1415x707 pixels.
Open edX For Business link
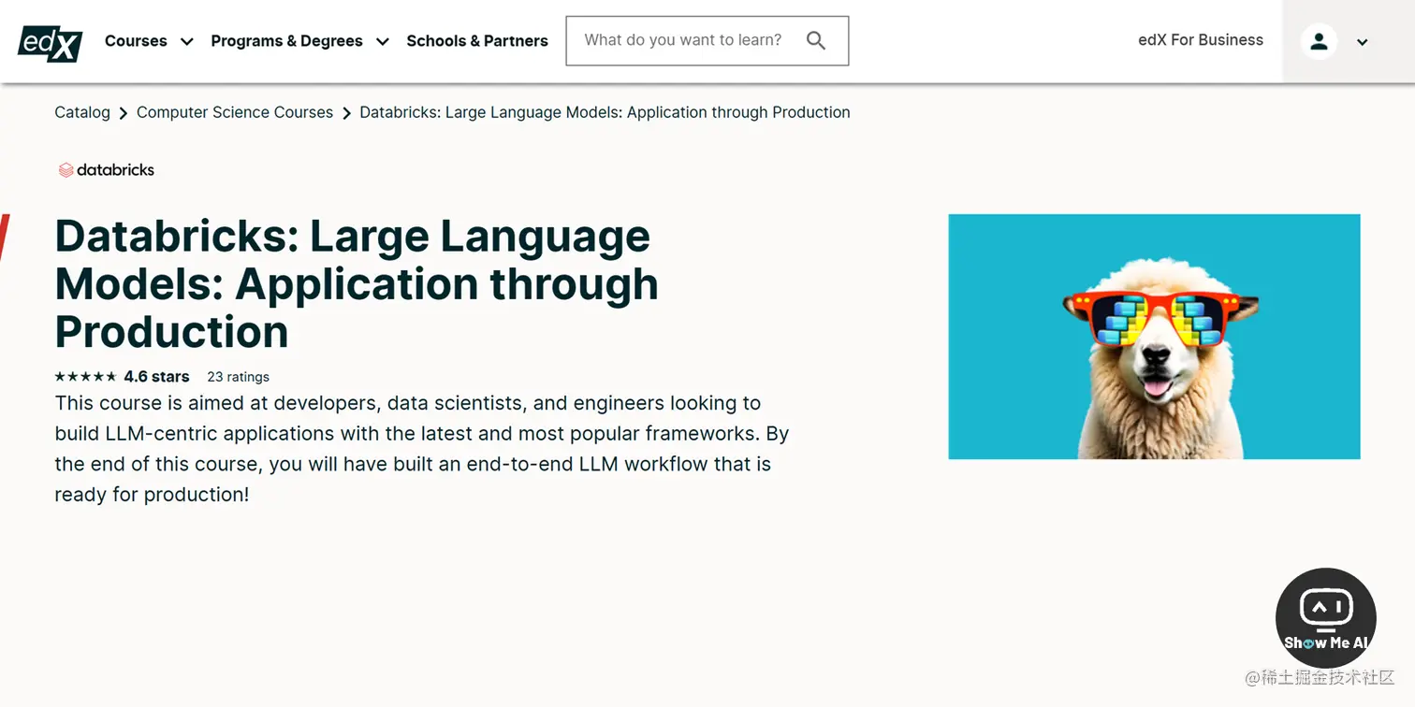click(x=1201, y=40)
